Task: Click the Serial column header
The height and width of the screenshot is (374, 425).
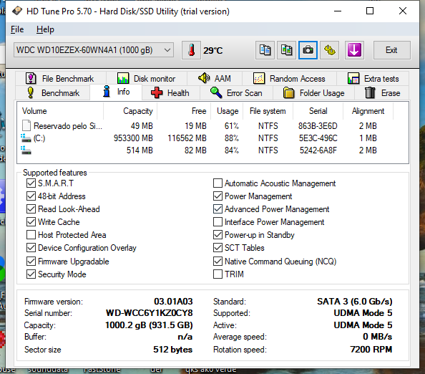Action: click(318, 111)
